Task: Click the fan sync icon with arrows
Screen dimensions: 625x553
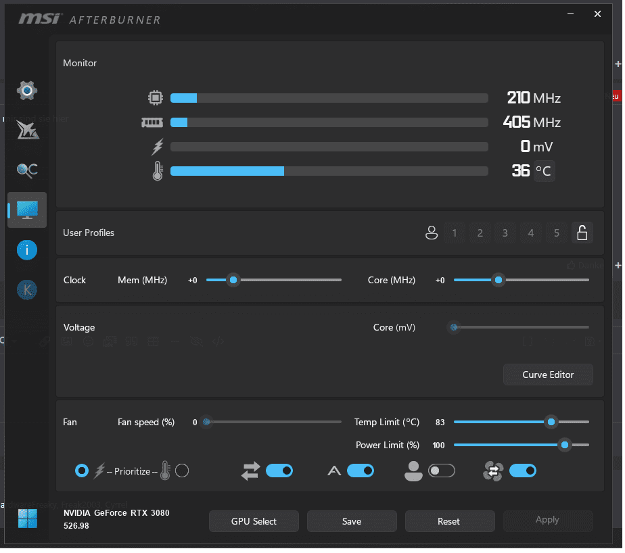Action: [x=494, y=472]
